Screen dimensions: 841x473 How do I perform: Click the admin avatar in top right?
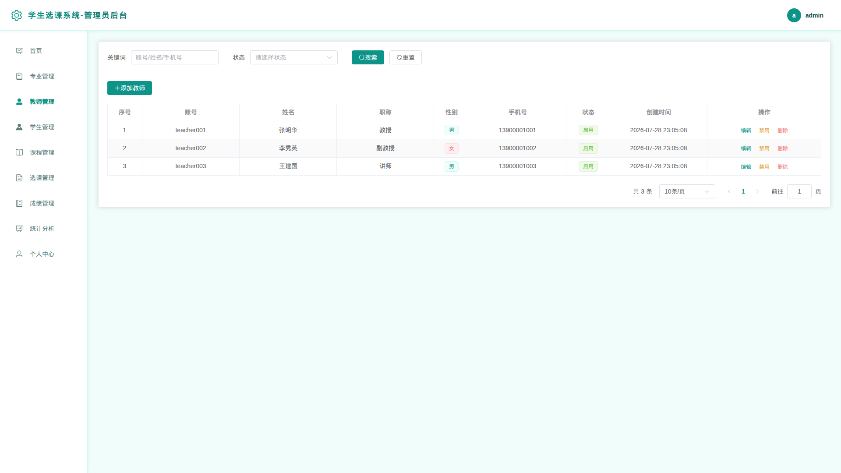click(794, 15)
